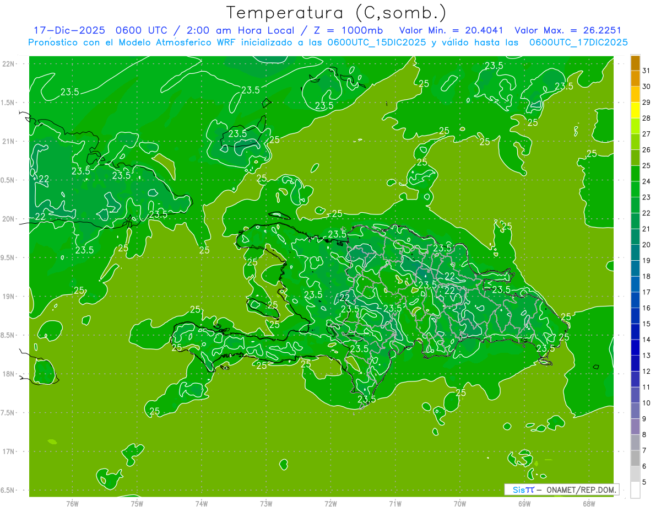Image resolution: width=661 pixels, height=511 pixels.
Task: Click the green legend swatch between 24 and 25
Action: pyautogui.click(x=635, y=174)
